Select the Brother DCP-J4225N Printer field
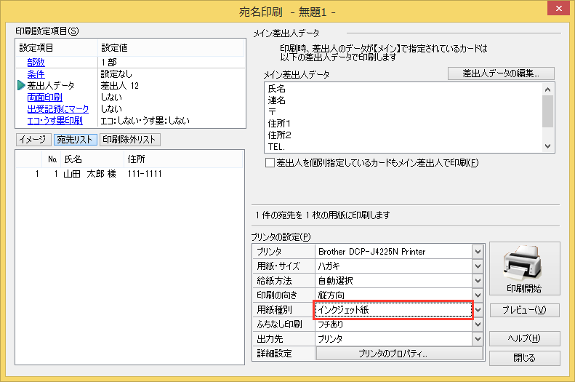This screenshot has height=382, width=575. click(393, 252)
